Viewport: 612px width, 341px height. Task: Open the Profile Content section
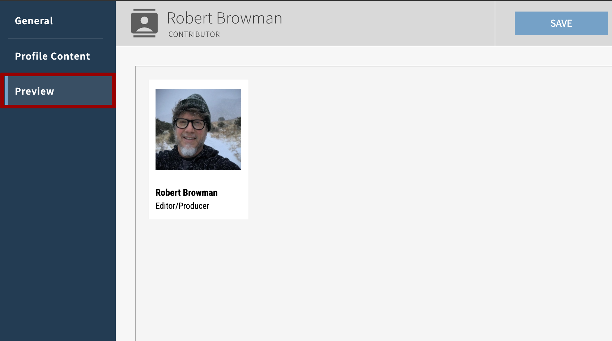(52, 56)
